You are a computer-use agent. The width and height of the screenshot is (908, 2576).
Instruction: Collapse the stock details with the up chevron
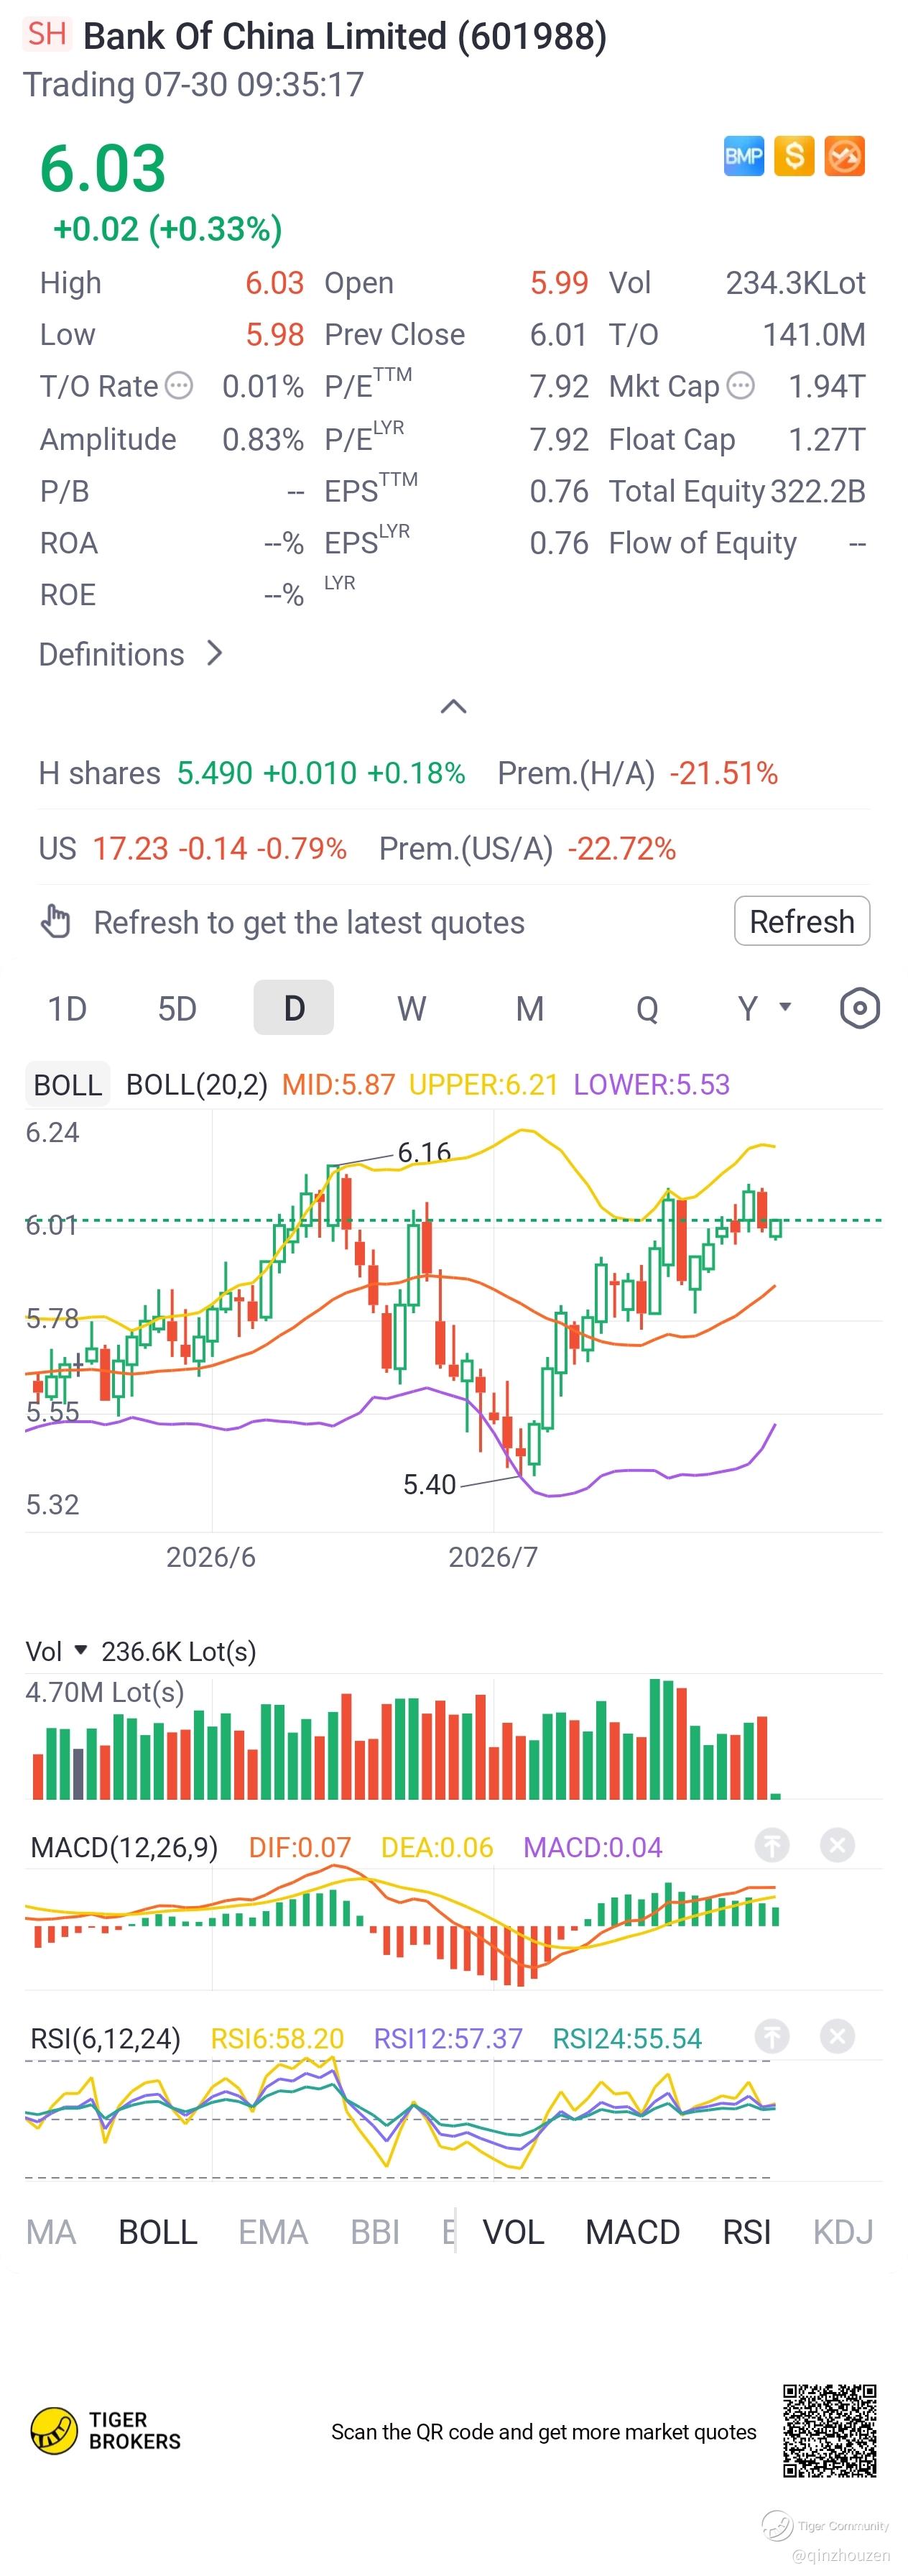coord(453,707)
